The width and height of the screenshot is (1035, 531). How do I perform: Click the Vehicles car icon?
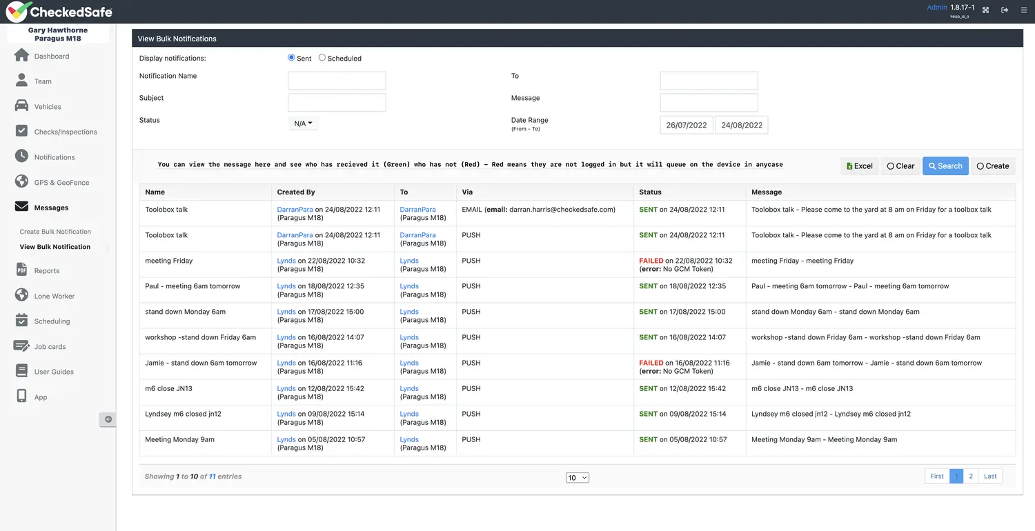pyautogui.click(x=21, y=106)
